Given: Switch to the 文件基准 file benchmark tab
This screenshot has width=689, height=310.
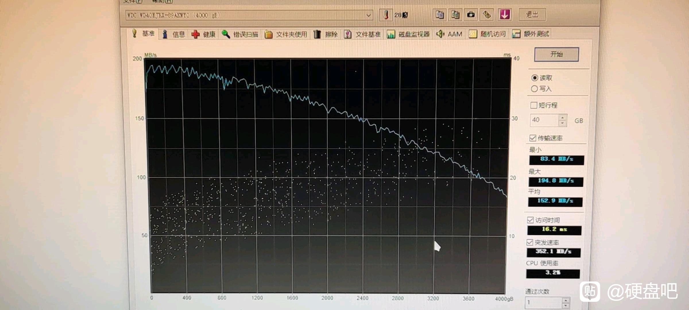Looking at the screenshot, I should 362,34.
